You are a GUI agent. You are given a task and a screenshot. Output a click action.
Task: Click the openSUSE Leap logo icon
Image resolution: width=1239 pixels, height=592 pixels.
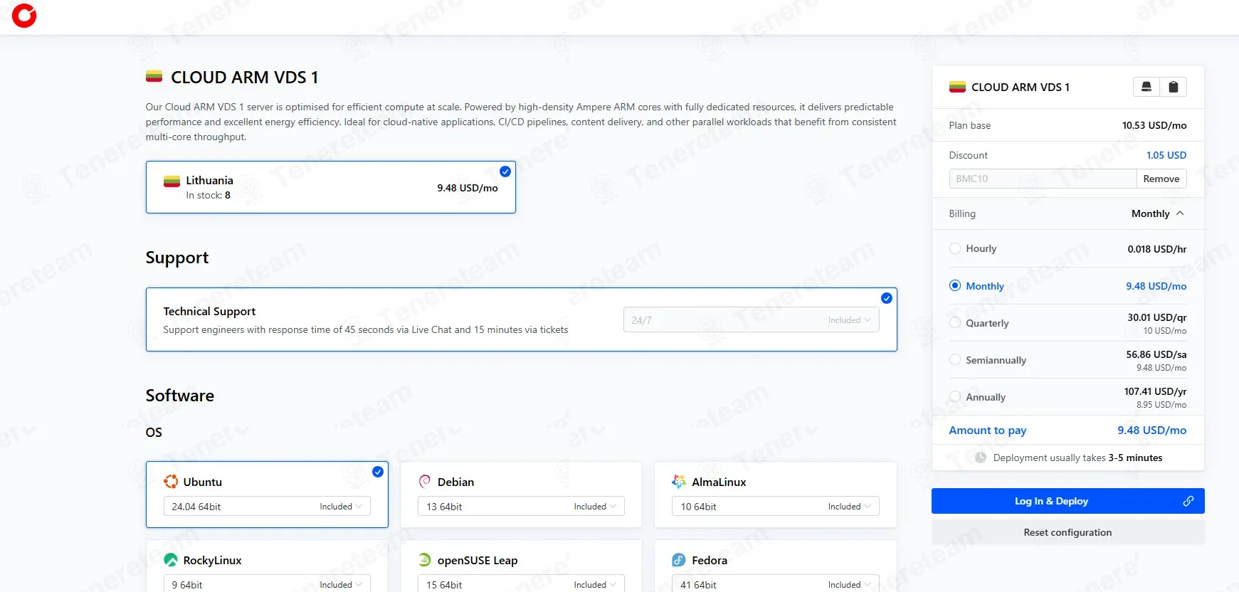(425, 560)
